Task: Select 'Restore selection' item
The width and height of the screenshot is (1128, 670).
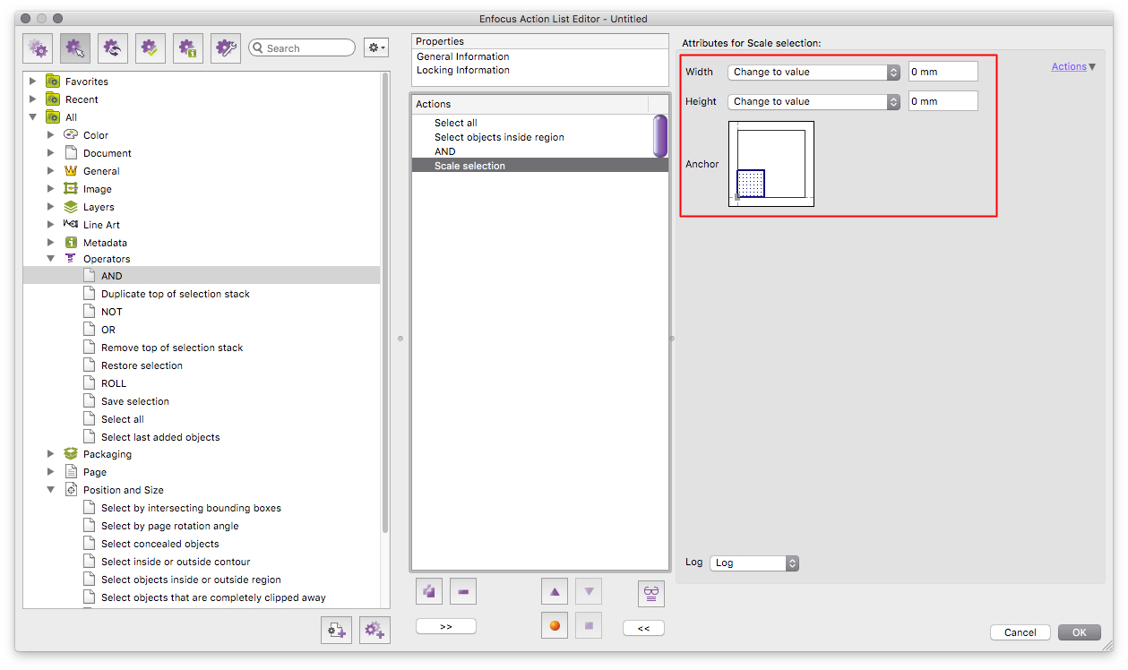Action: [x=142, y=365]
